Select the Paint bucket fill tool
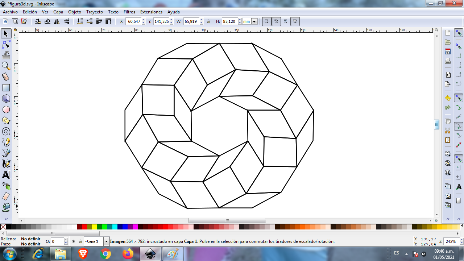This screenshot has height=261, width=464. pos(6,207)
